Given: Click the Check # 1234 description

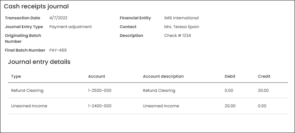Looking at the screenshot, I should (177, 35).
